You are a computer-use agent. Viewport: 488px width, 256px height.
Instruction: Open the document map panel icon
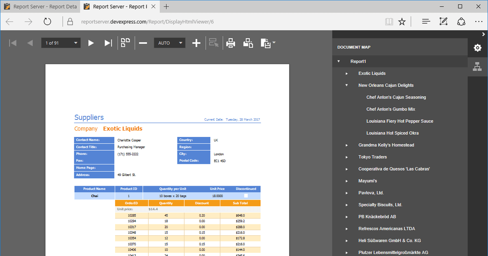point(477,66)
